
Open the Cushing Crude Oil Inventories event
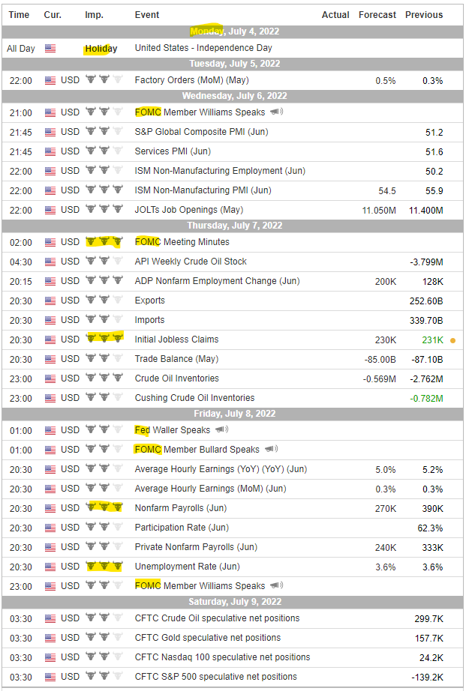tap(194, 397)
